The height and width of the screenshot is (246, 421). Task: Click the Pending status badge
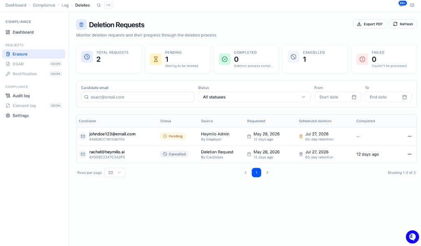[173, 136]
